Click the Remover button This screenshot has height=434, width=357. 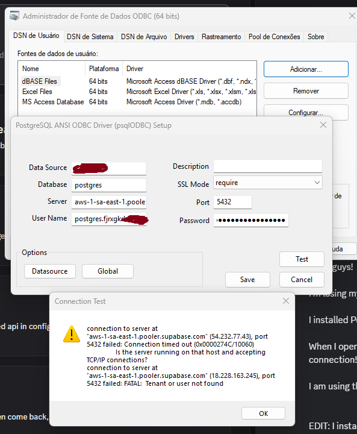coord(306,91)
